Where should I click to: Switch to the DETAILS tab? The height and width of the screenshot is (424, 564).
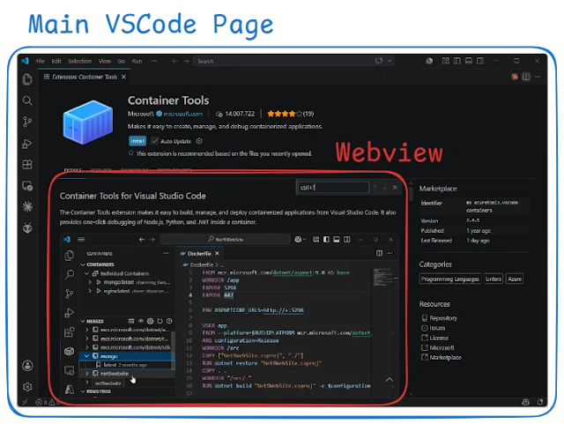click(x=72, y=169)
